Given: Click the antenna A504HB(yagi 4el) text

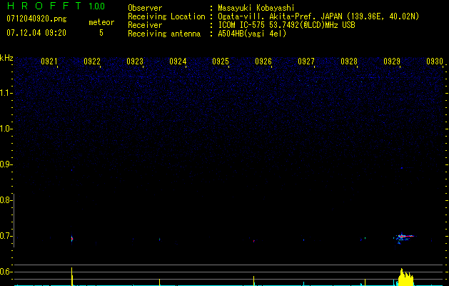Looking at the screenshot, I should tap(252, 34).
